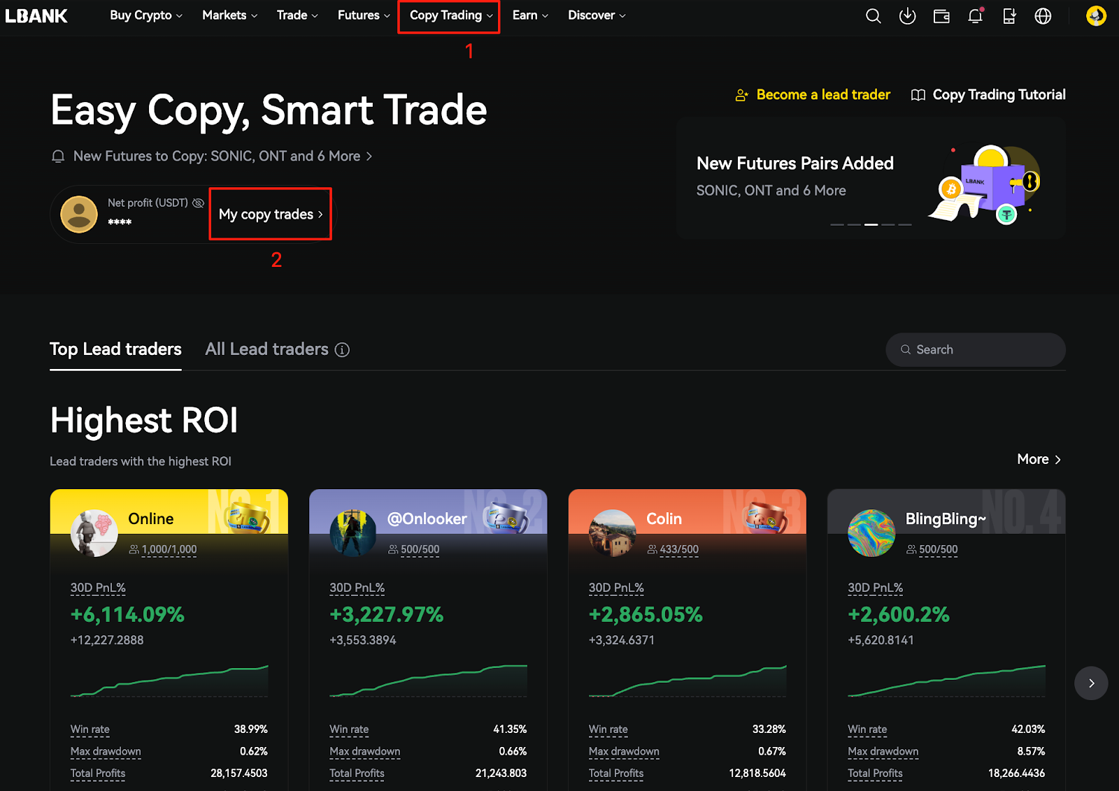Viewport: 1119px width, 791px height.
Task: Open the search magnifier icon in header
Action: 873,16
